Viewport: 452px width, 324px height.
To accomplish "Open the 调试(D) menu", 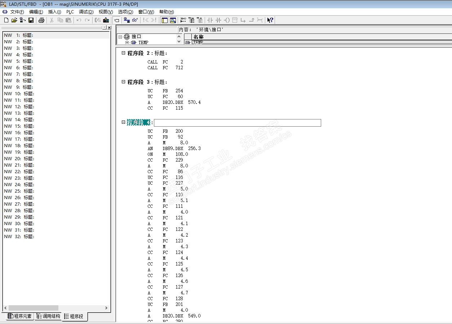I will click(86, 12).
